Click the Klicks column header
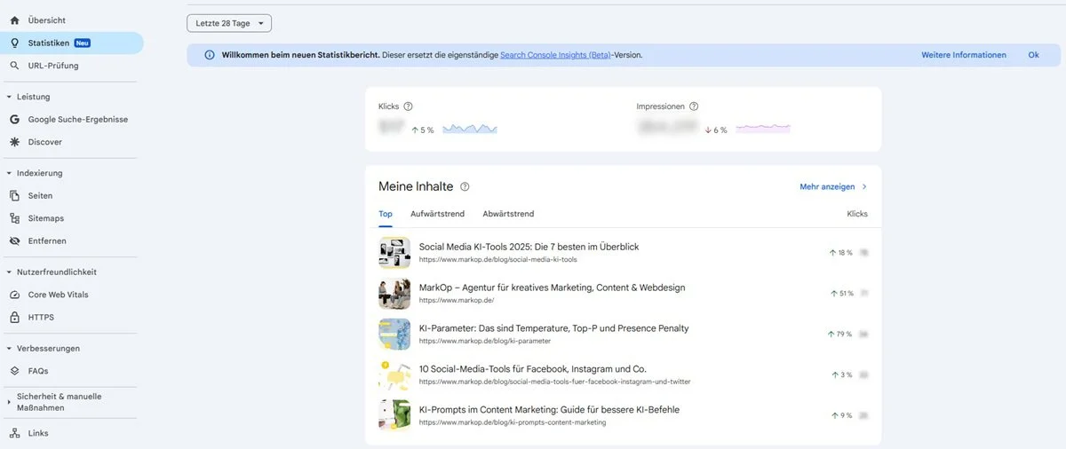Viewport: 1066px width, 449px height. (857, 214)
